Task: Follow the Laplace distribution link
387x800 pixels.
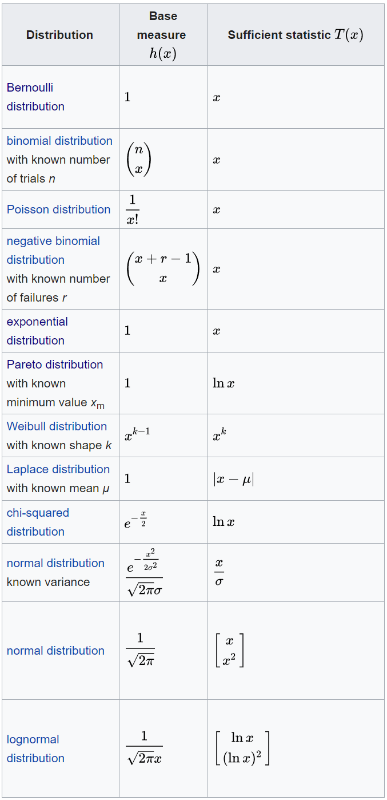Action: click(x=58, y=469)
